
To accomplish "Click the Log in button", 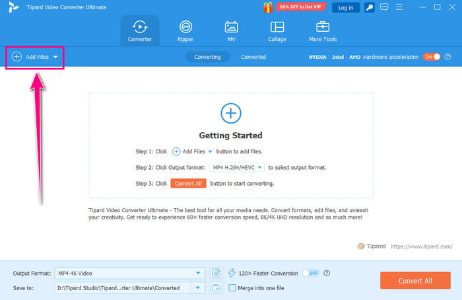I will pyautogui.click(x=346, y=8).
